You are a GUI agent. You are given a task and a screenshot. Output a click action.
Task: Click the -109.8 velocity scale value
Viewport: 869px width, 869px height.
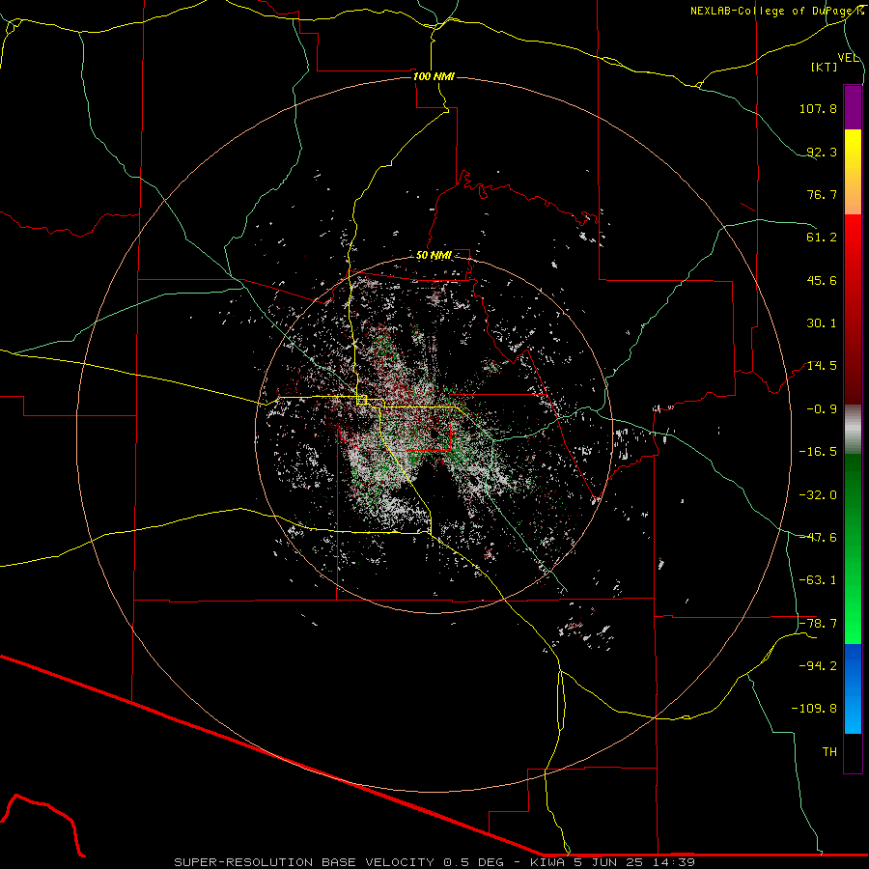click(x=814, y=709)
